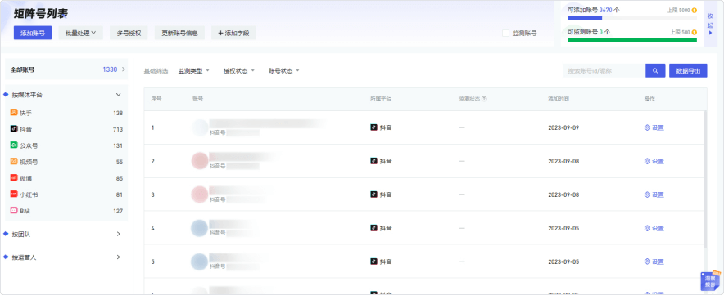Click the 视频号 platform icon
Image resolution: width=724 pixels, height=295 pixels.
[x=14, y=162]
